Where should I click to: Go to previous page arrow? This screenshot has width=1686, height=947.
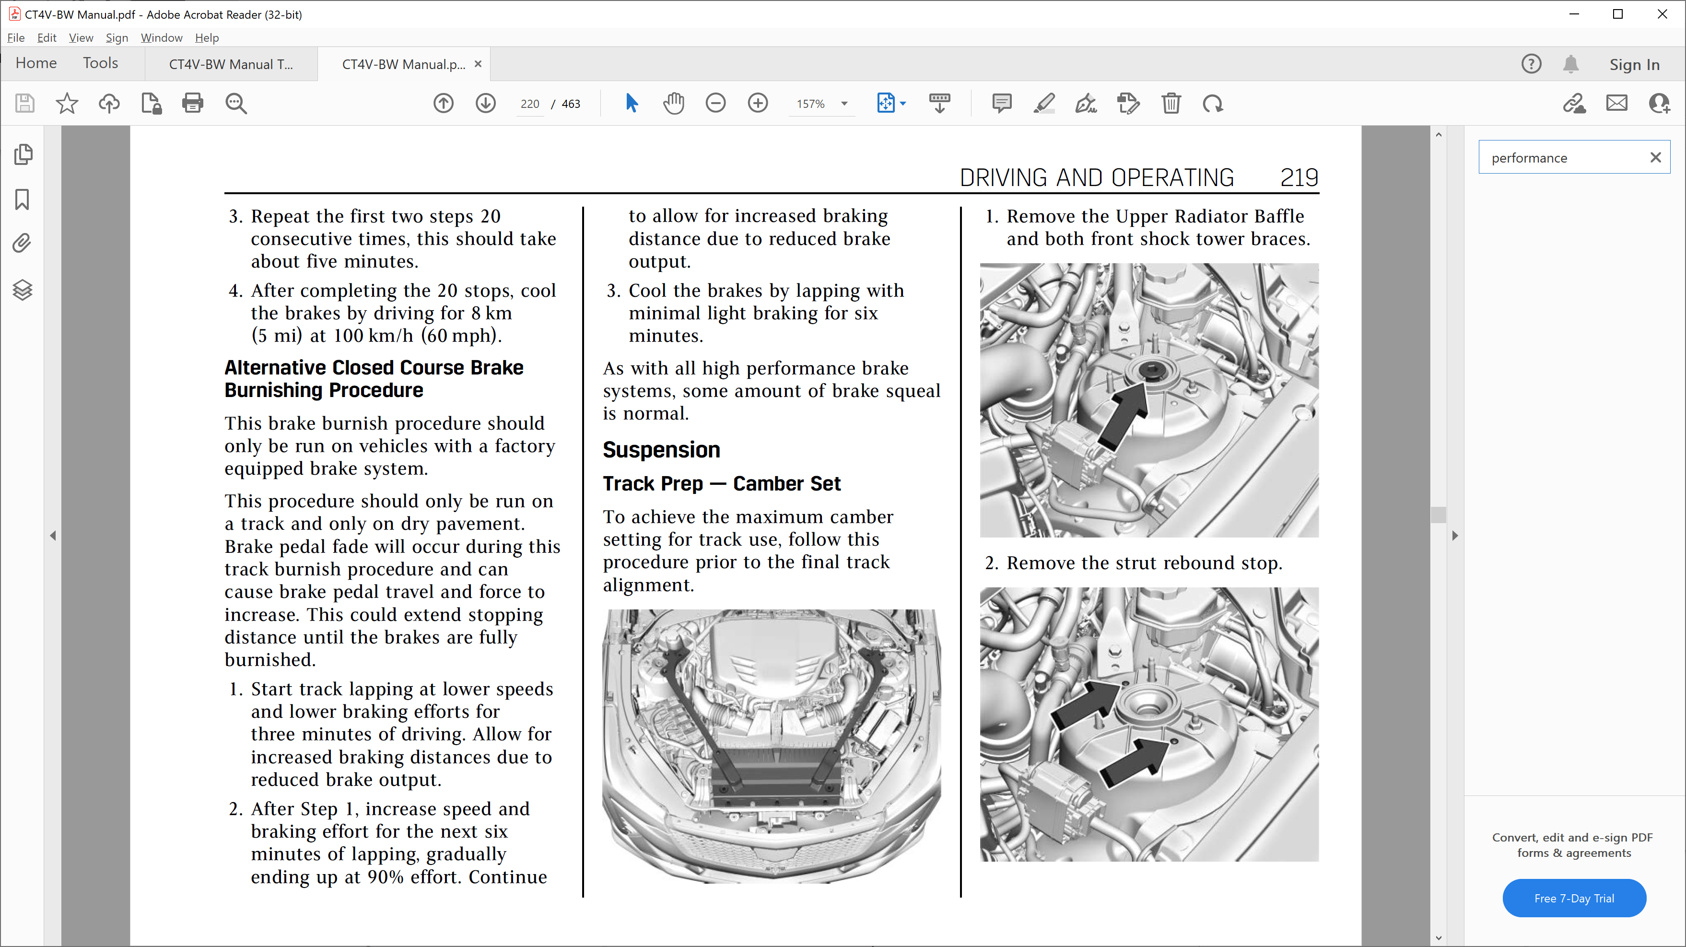pos(444,104)
